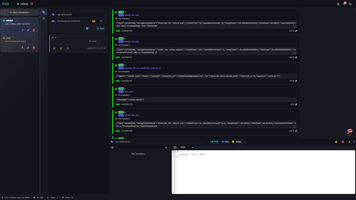Delete the official connection with trash icon
The image size is (356, 200).
point(34,30)
